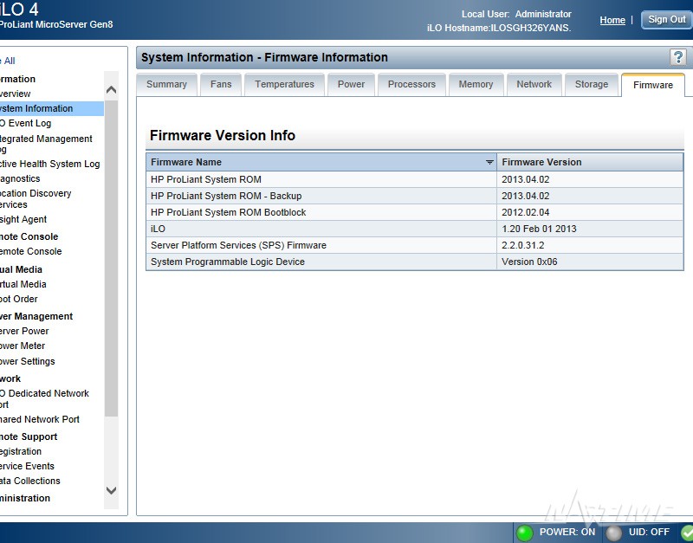The height and width of the screenshot is (543, 693).
Task: Click version value 1.20 Feb 01 2013
Action: [539, 229]
